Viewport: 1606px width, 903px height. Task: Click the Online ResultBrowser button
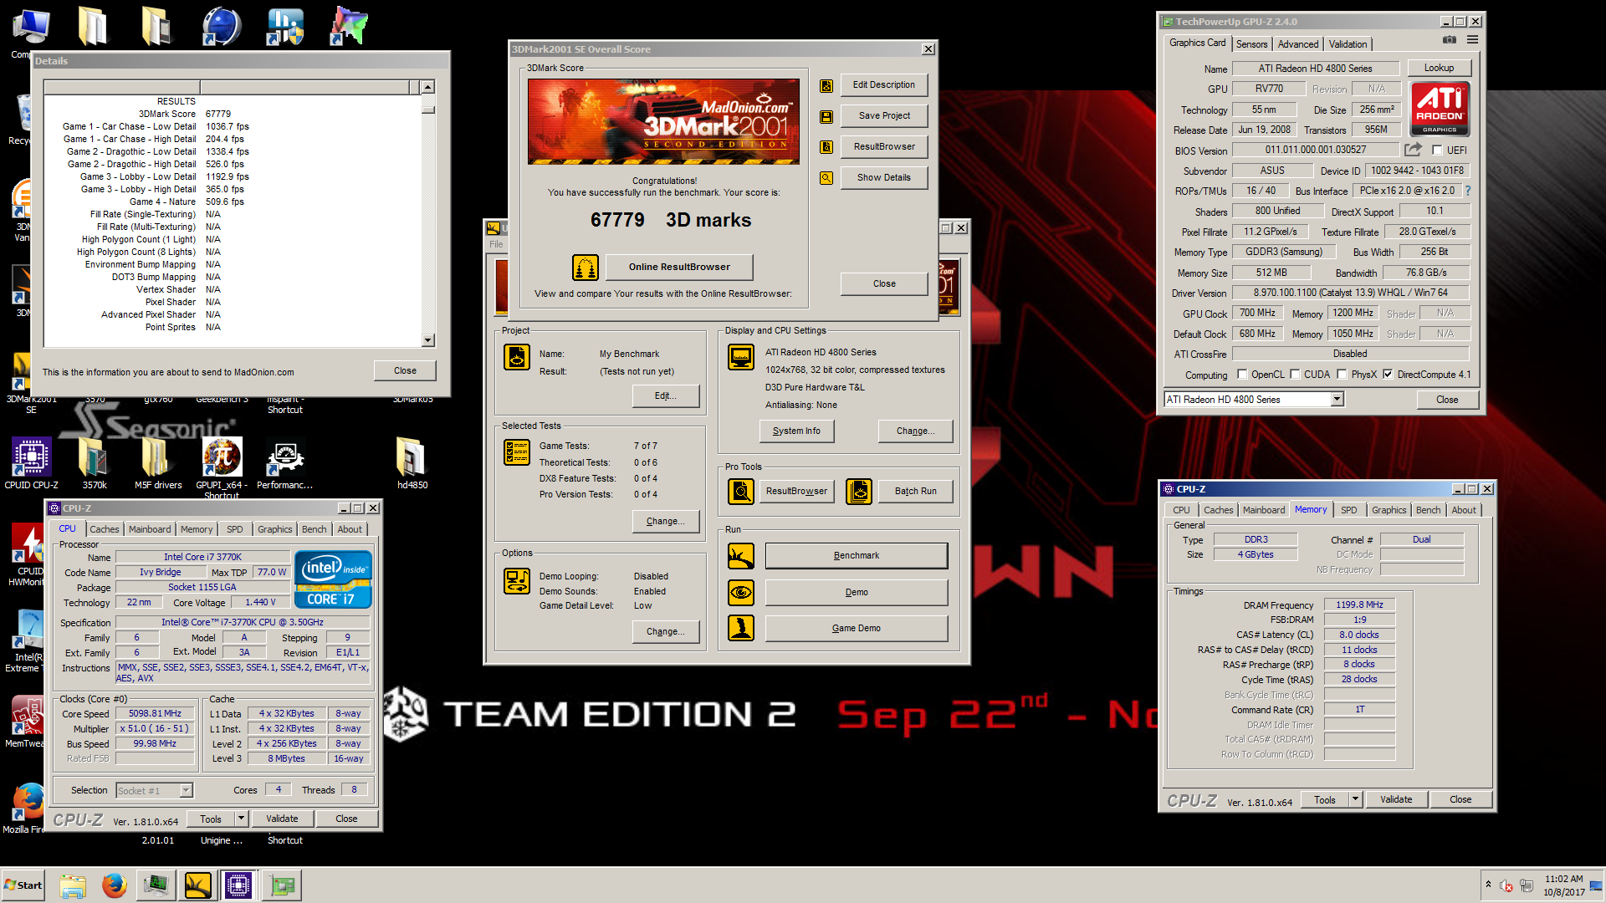(679, 267)
